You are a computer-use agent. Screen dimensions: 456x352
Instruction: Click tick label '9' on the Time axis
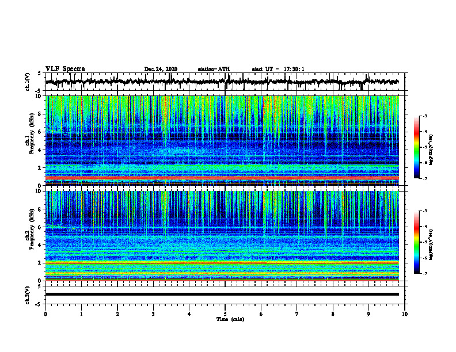(x=368, y=314)
